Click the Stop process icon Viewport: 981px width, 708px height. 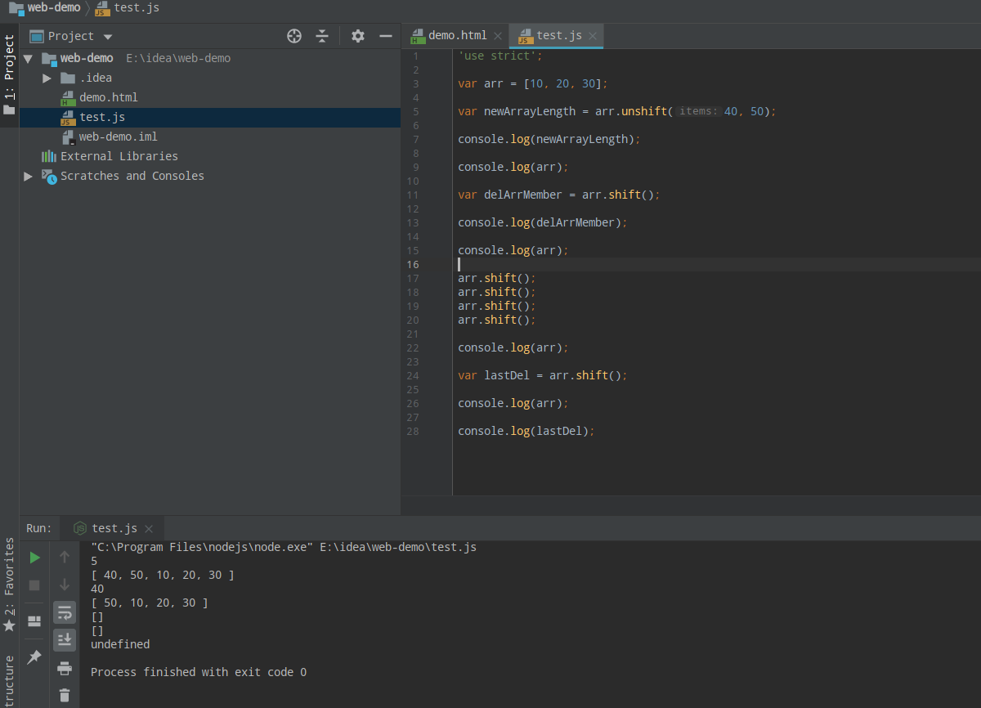click(x=34, y=585)
